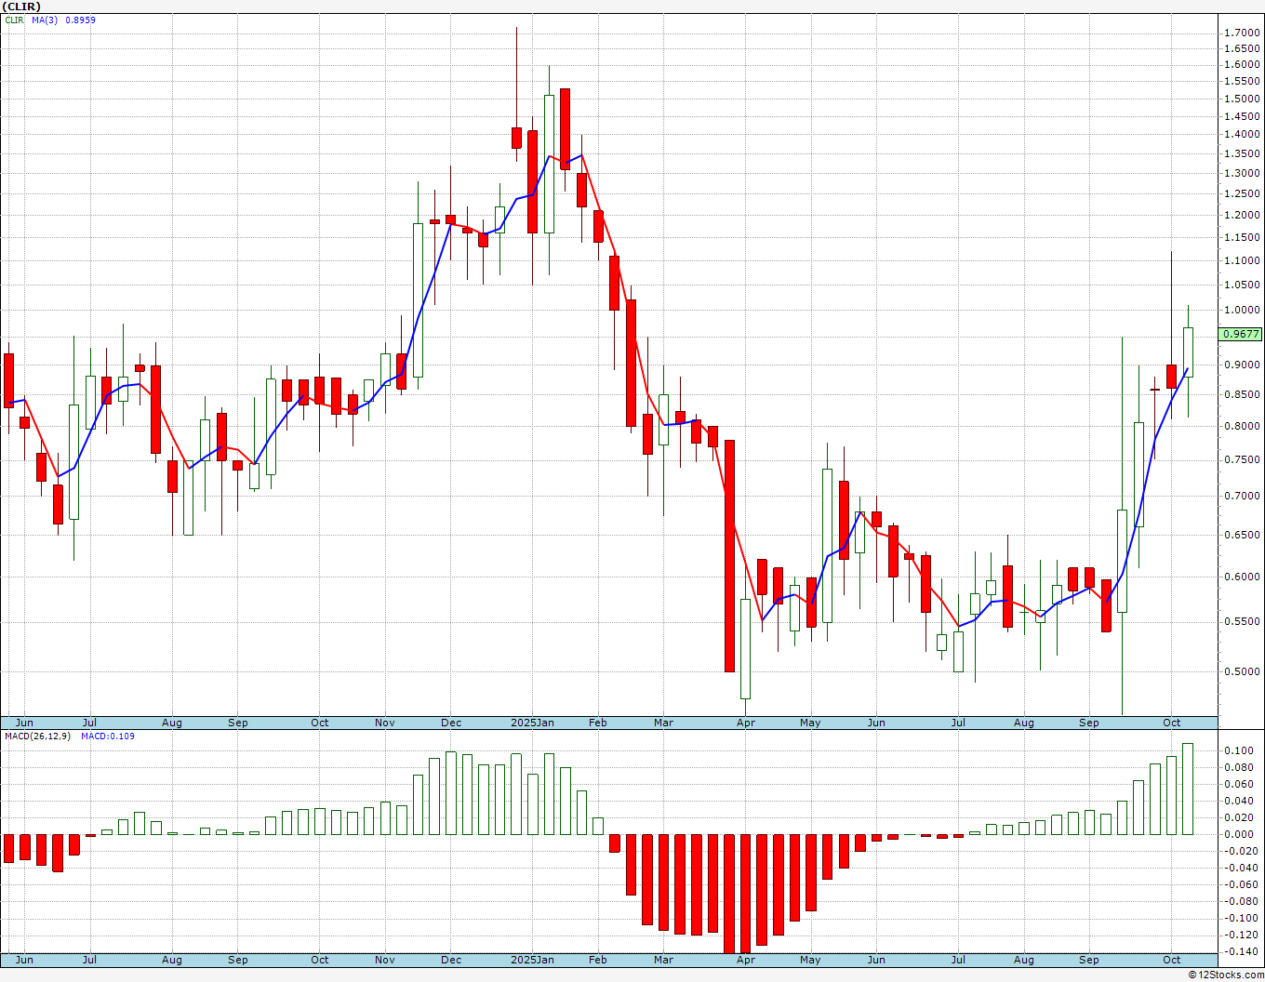The height and width of the screenshot is (982, 1265).
Task: Click the 0.8959 moving average value
Action: [x=80, y=20]
